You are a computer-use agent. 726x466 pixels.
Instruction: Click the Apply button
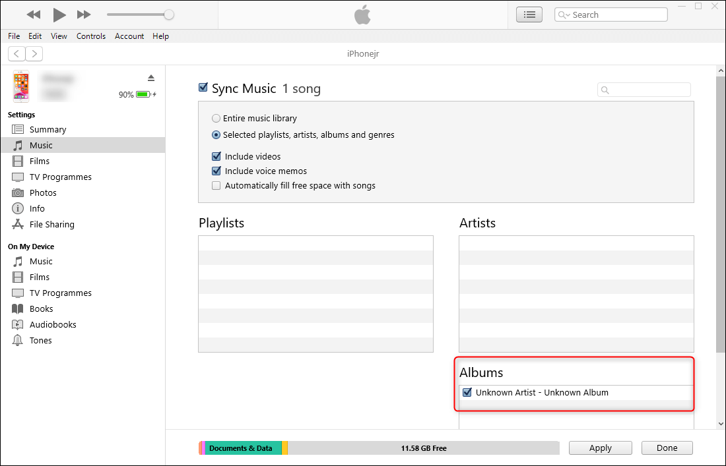pos(601,448)
